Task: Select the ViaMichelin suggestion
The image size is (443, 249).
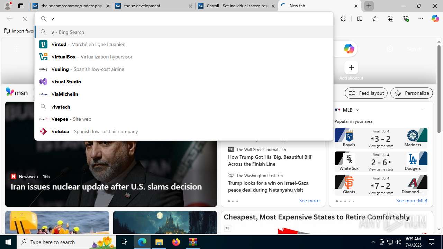Action: [x=184, y=94]
